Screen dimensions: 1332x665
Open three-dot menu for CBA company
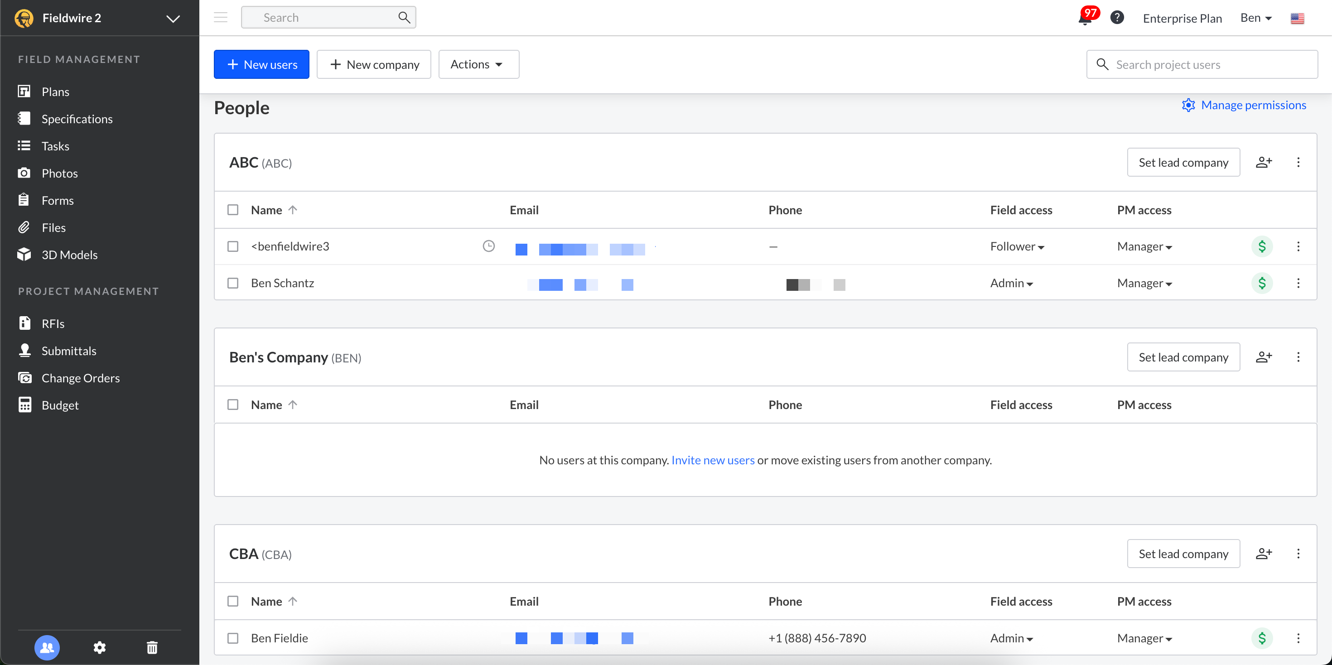[x=1298, y=553]
